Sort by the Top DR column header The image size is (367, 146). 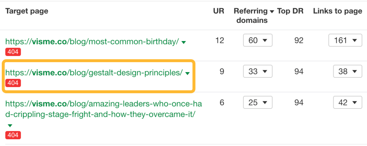pyautogui.click(x=290, y=11)
